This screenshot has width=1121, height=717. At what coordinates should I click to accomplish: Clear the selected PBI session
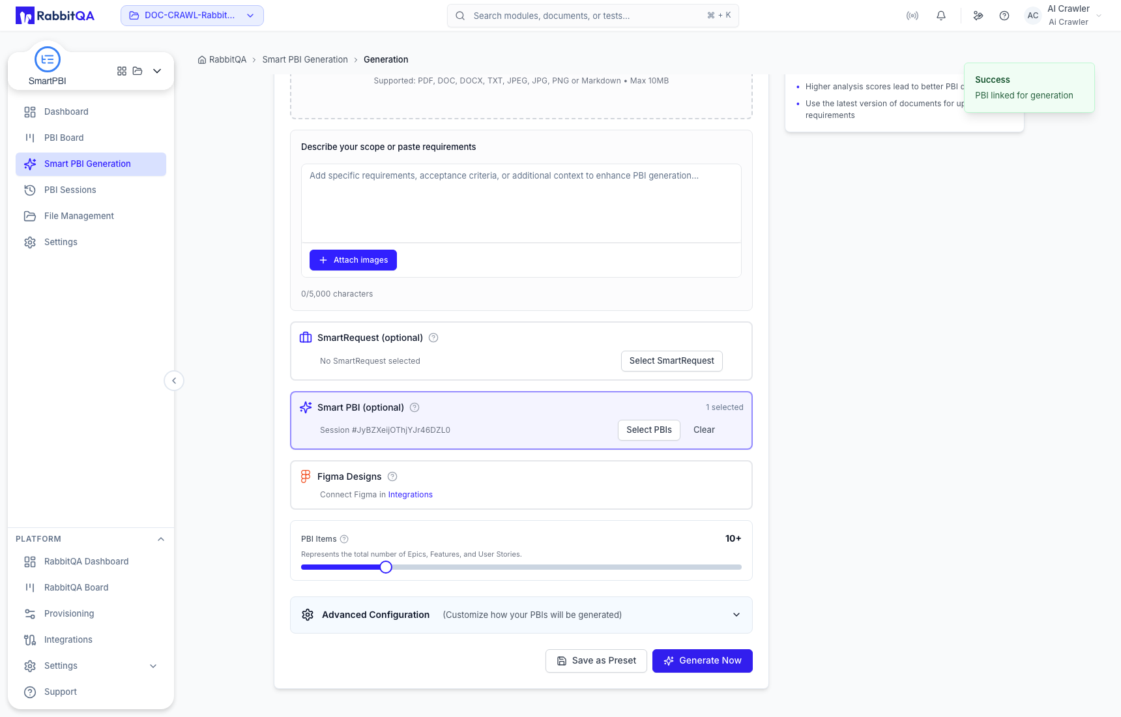click(x=704, y=430)
